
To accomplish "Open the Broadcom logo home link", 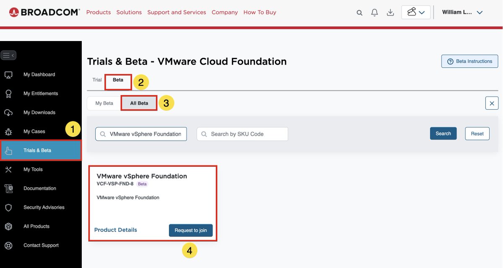I will pos(44,12).
